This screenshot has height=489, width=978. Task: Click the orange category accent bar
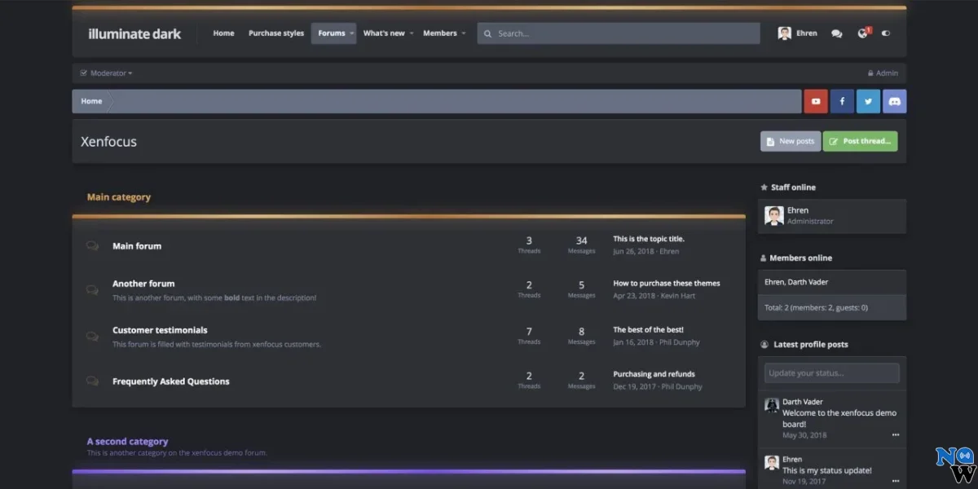click(407, 215)
